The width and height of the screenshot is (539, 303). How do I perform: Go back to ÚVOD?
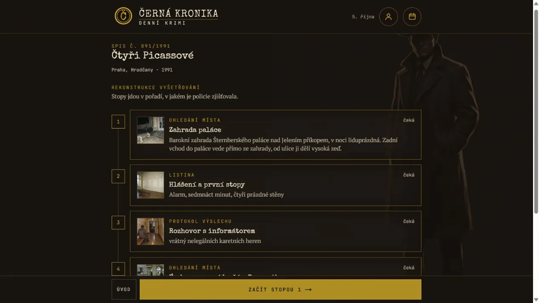(x=124, y=289)
